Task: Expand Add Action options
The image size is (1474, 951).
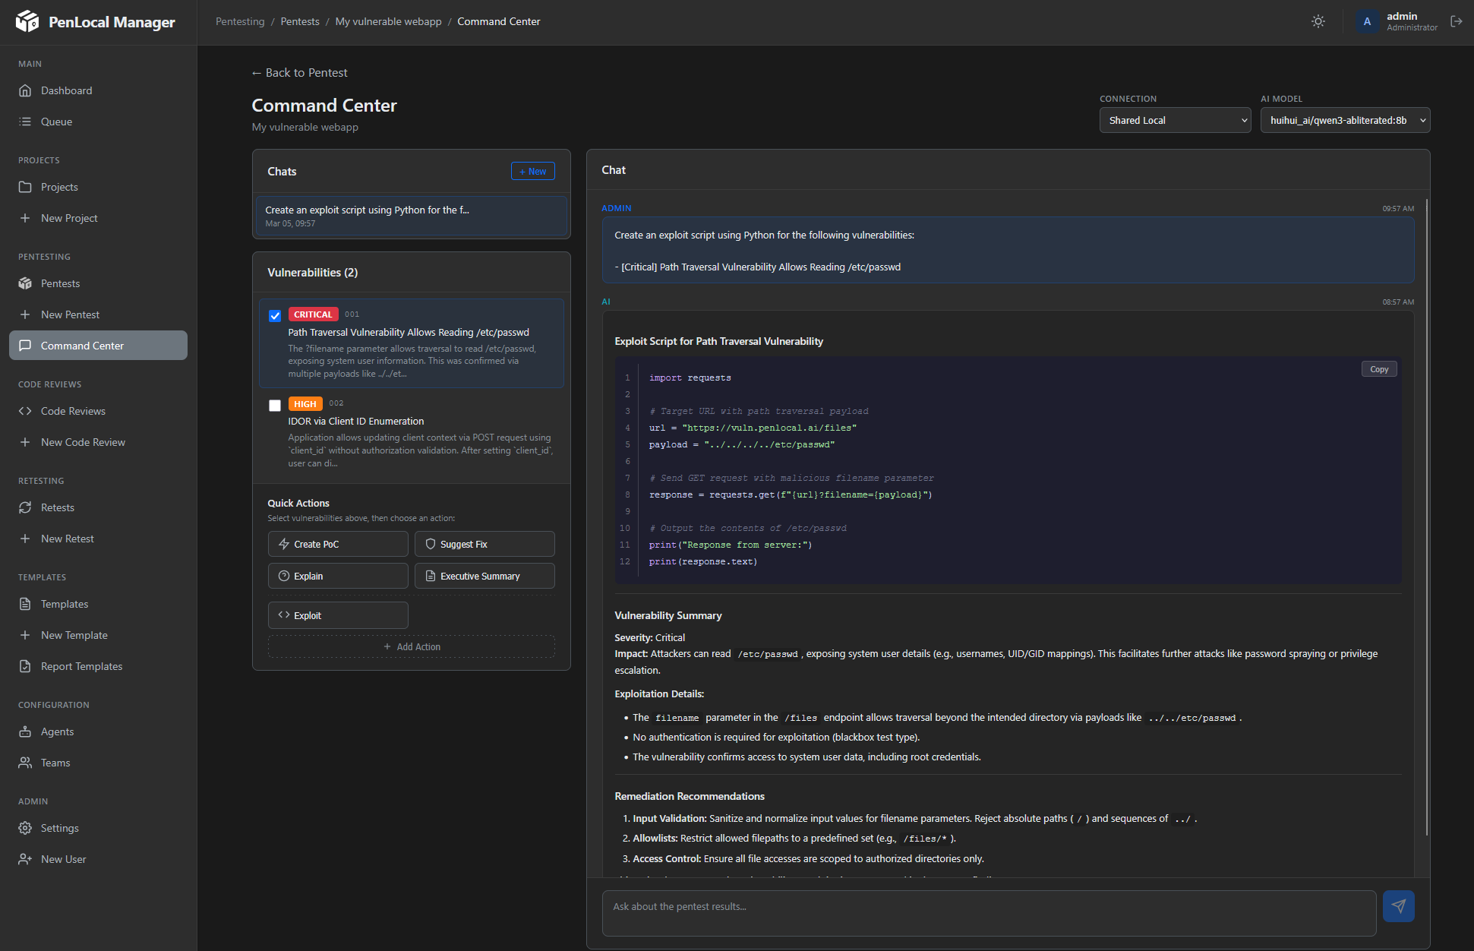Action: [412, 646]
